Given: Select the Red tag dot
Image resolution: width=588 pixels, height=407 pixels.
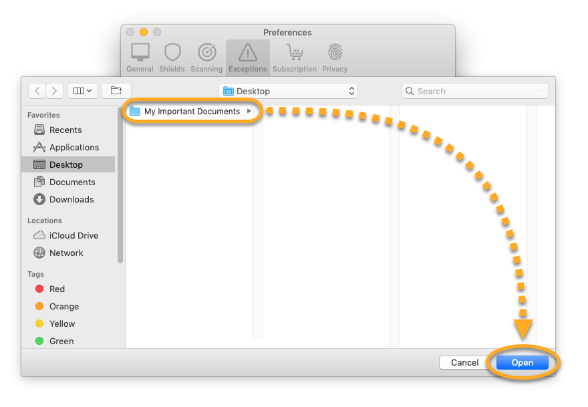Looking at the screenshot, I should coord(39,289).
